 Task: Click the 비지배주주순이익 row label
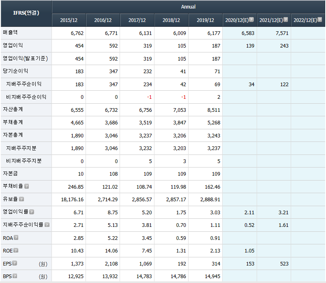[26, 97]
